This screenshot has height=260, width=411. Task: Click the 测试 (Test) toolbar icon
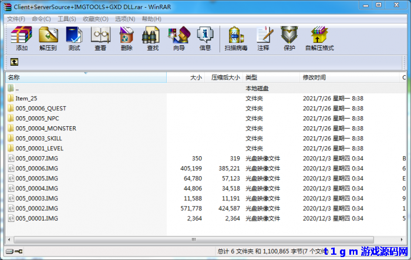tap(74, 39)
